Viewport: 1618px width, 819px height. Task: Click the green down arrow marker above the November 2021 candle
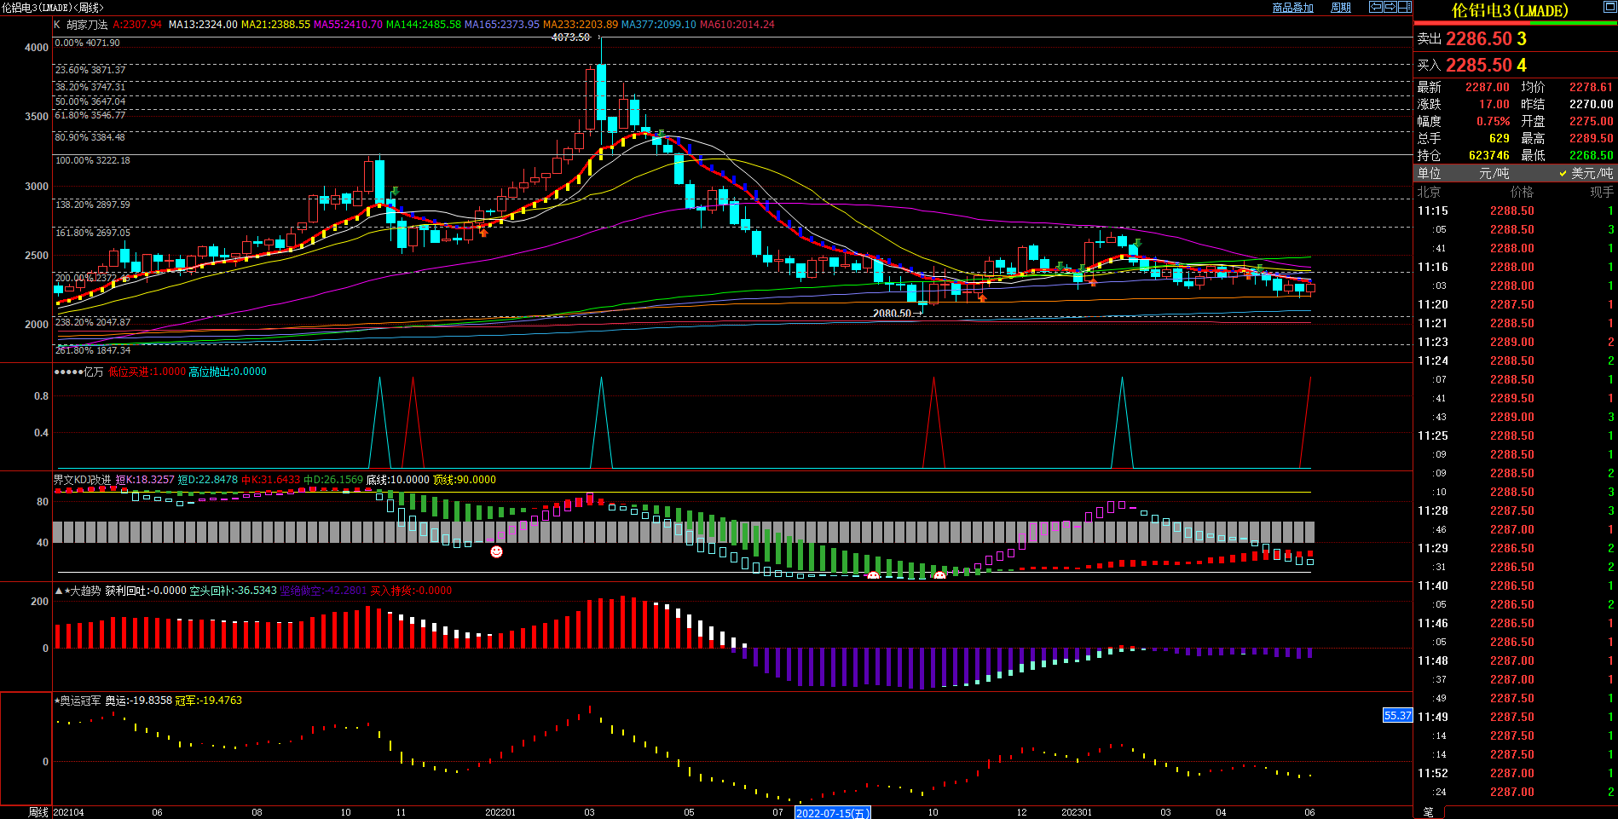click(394, 192)
